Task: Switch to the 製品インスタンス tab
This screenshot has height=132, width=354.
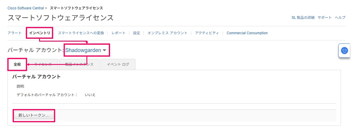Action: coord(79,64)
